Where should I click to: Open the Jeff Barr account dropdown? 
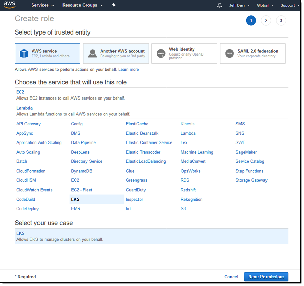[239, 5]
